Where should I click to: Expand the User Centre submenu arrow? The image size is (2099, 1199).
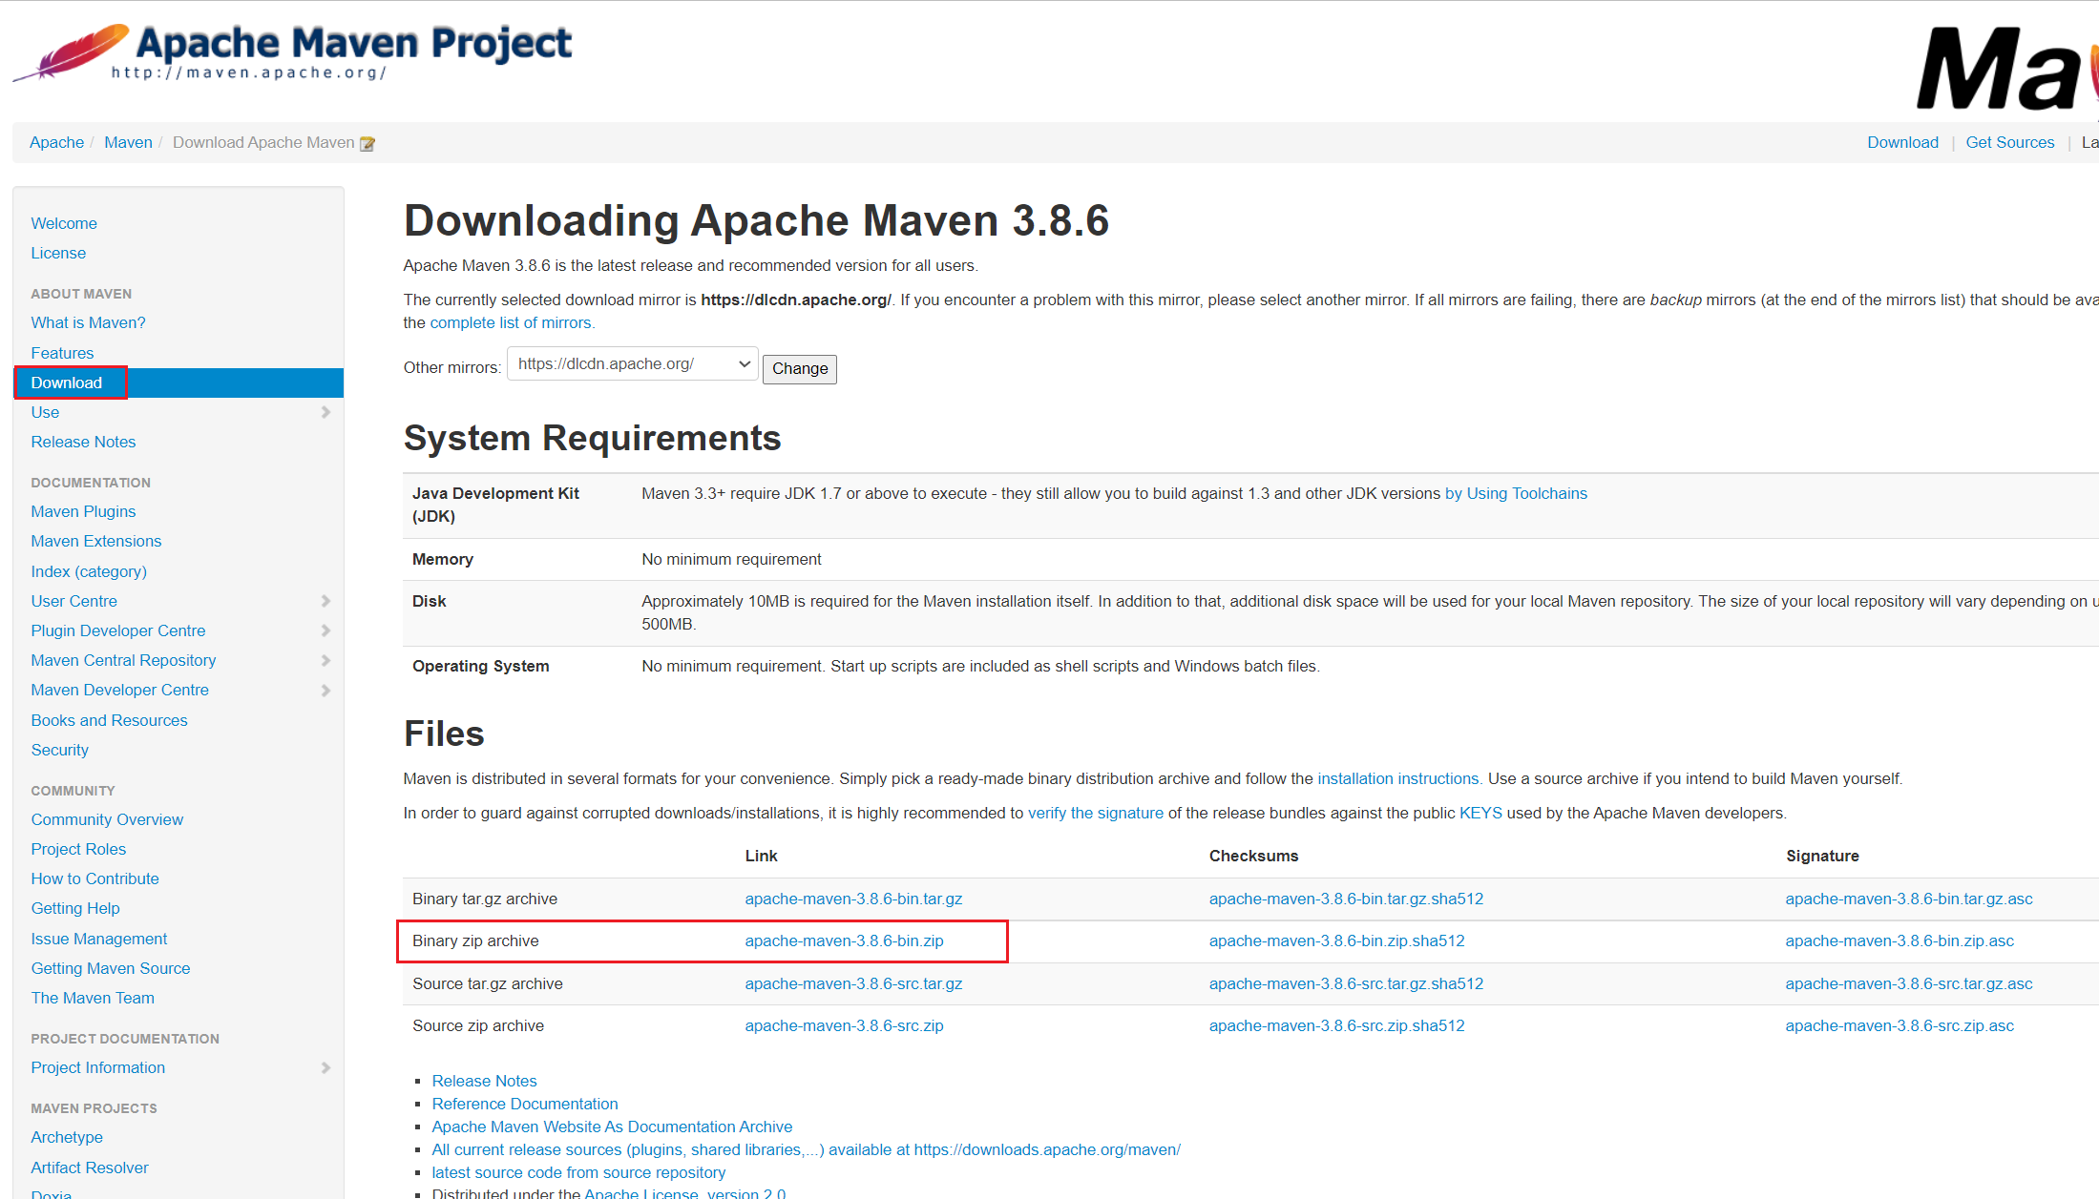(x=325, y=601)
